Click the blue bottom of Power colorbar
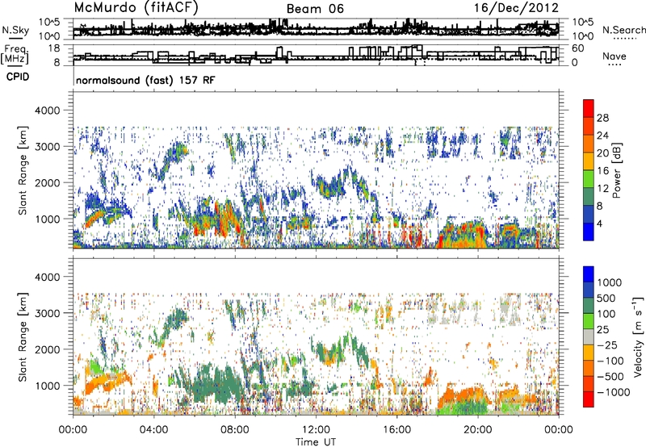This screenshot has width=646, height=447. (x=589, y=232)
